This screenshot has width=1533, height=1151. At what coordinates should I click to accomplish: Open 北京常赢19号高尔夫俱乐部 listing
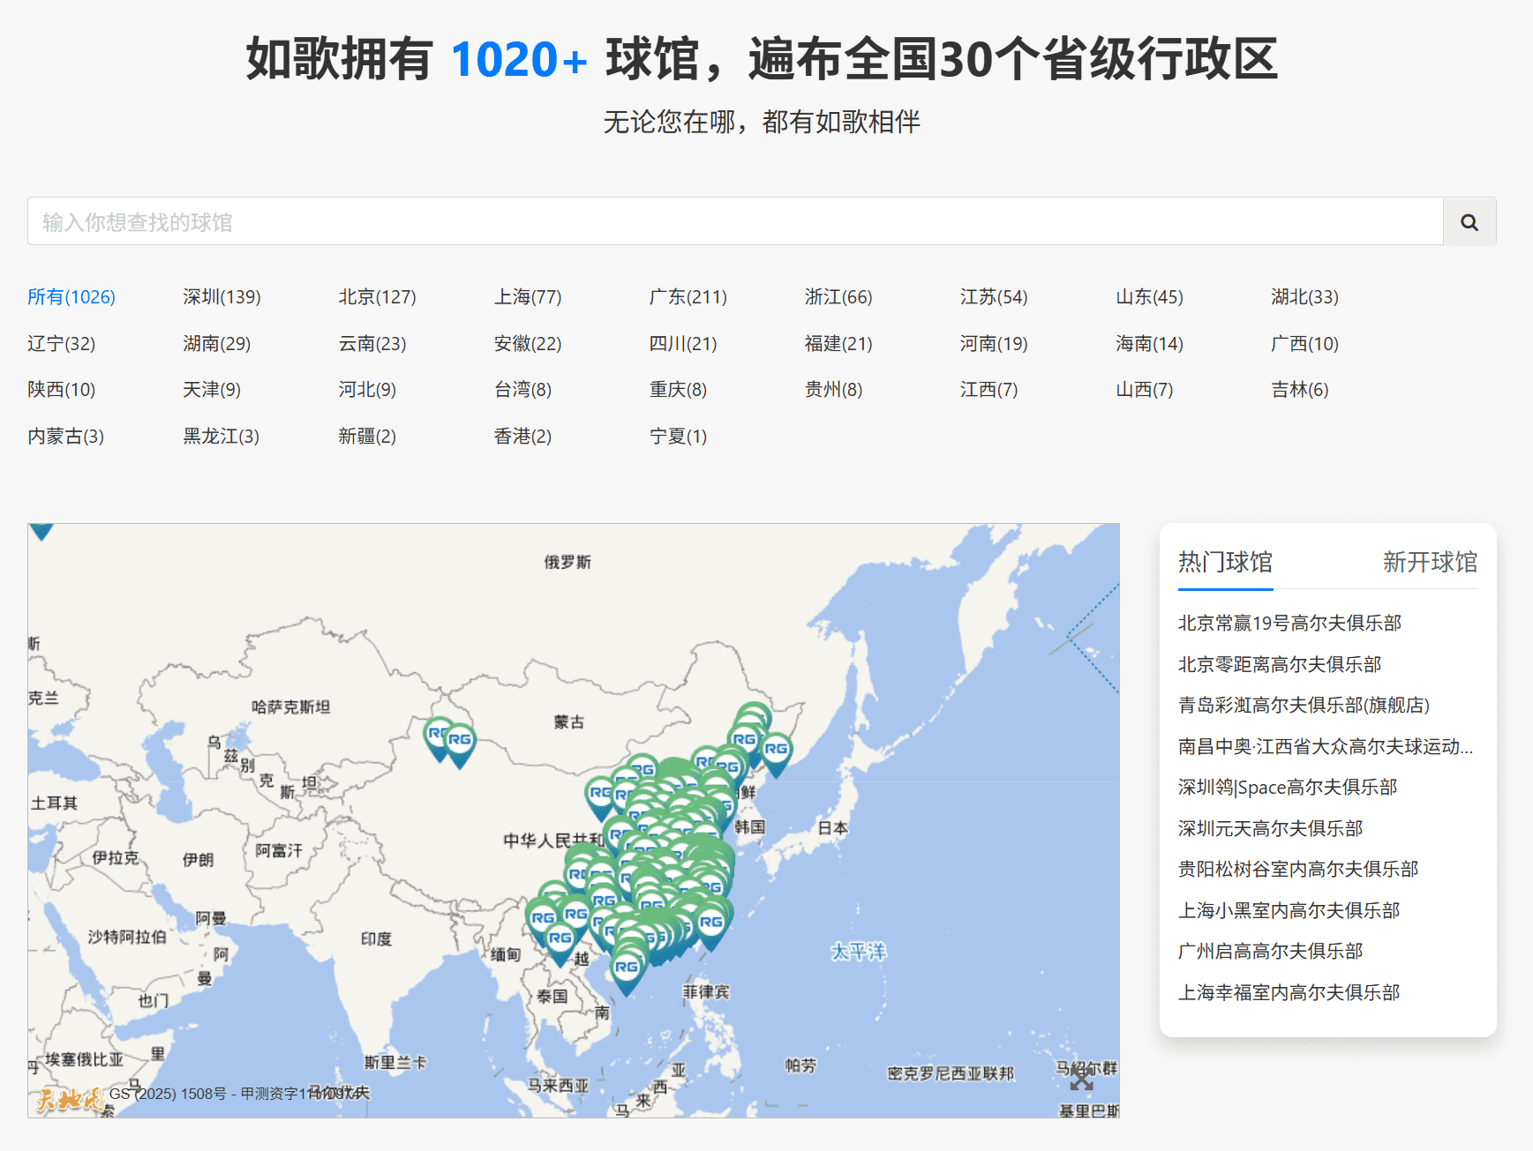pos(1289,624)
